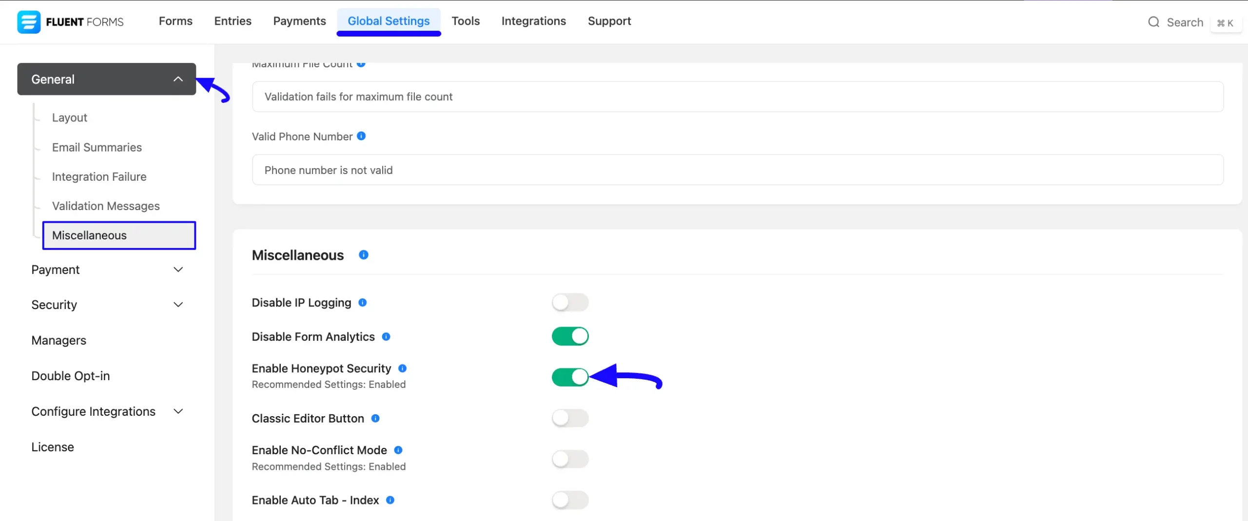The image size is (1248, 521).
Task: Click info icon next to Valid Phone Number
Action: click(361, 136)
